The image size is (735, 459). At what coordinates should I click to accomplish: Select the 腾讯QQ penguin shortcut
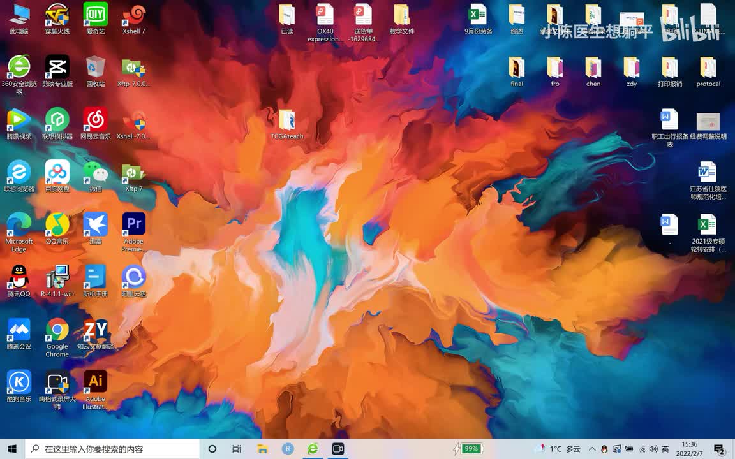pos(19,281)
